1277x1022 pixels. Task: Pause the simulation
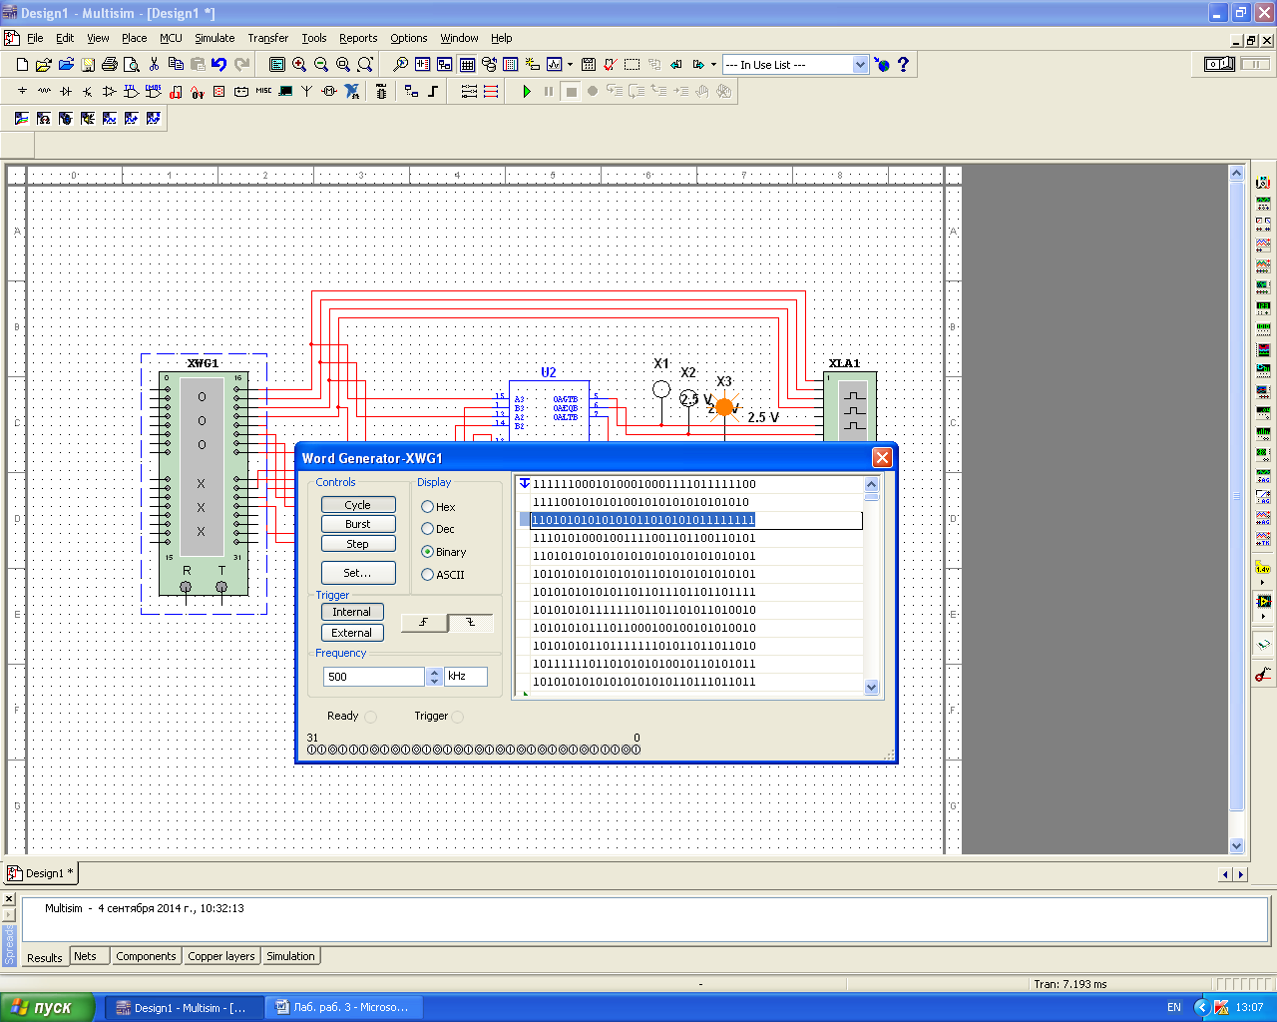pyautogui.click(x=549, y=91)
